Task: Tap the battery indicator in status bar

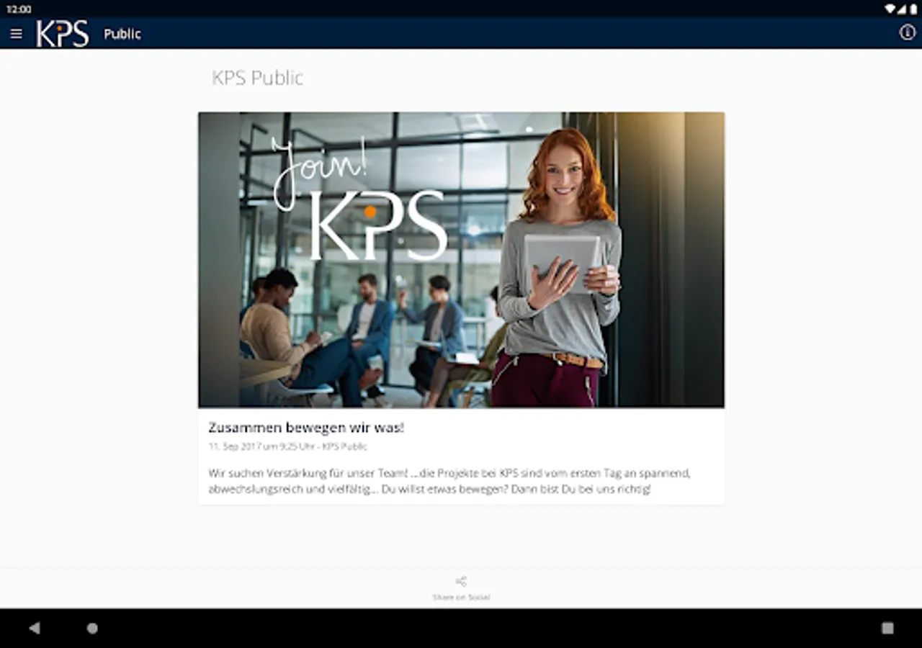Action: (913, 9)
